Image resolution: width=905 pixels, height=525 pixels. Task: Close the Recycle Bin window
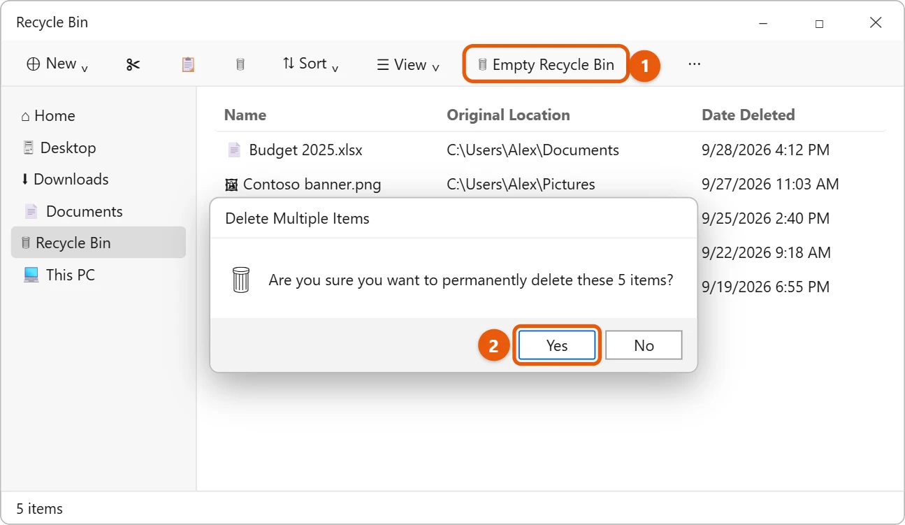coord(876,23)
